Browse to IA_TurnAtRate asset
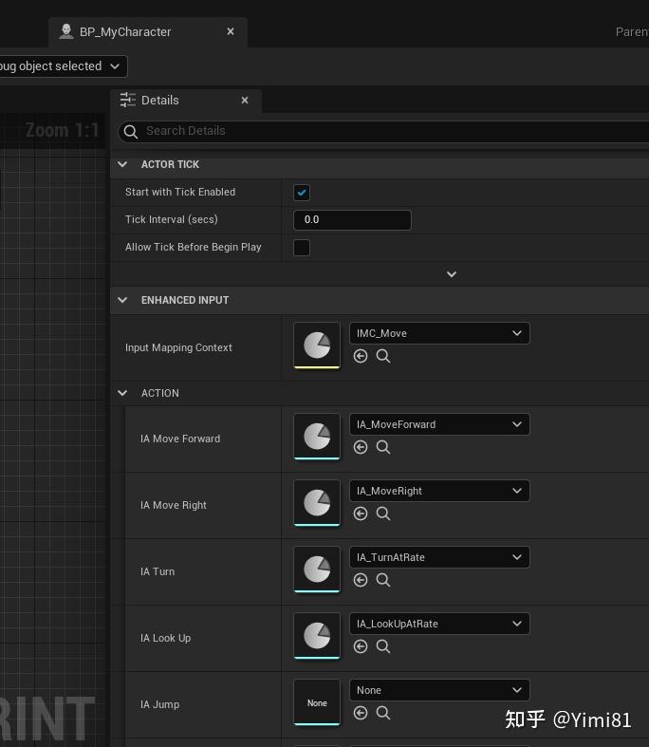The width and height of the screenshot is (649, 747). [383, 580]
